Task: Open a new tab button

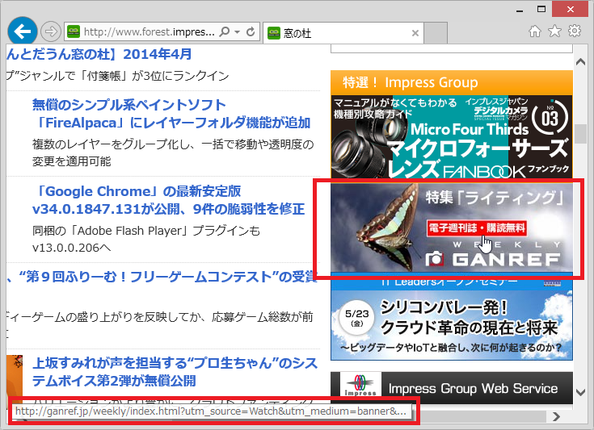Action: [x=436, y=33]
